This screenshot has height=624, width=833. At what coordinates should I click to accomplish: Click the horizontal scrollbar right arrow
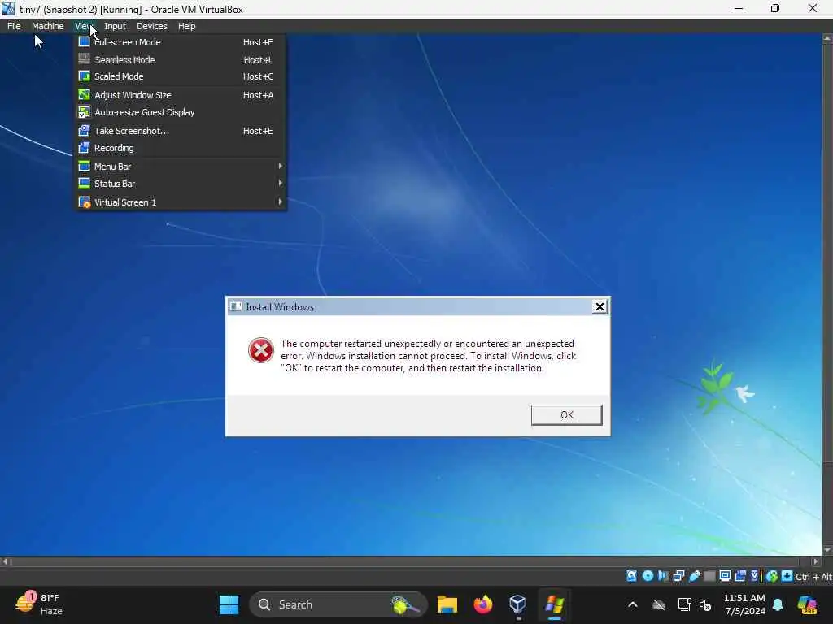(815, 561)
